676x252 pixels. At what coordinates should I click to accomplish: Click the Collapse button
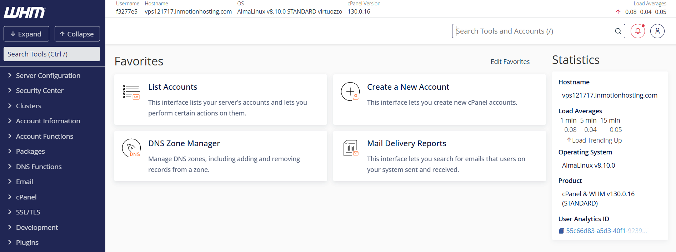(77, 34)
